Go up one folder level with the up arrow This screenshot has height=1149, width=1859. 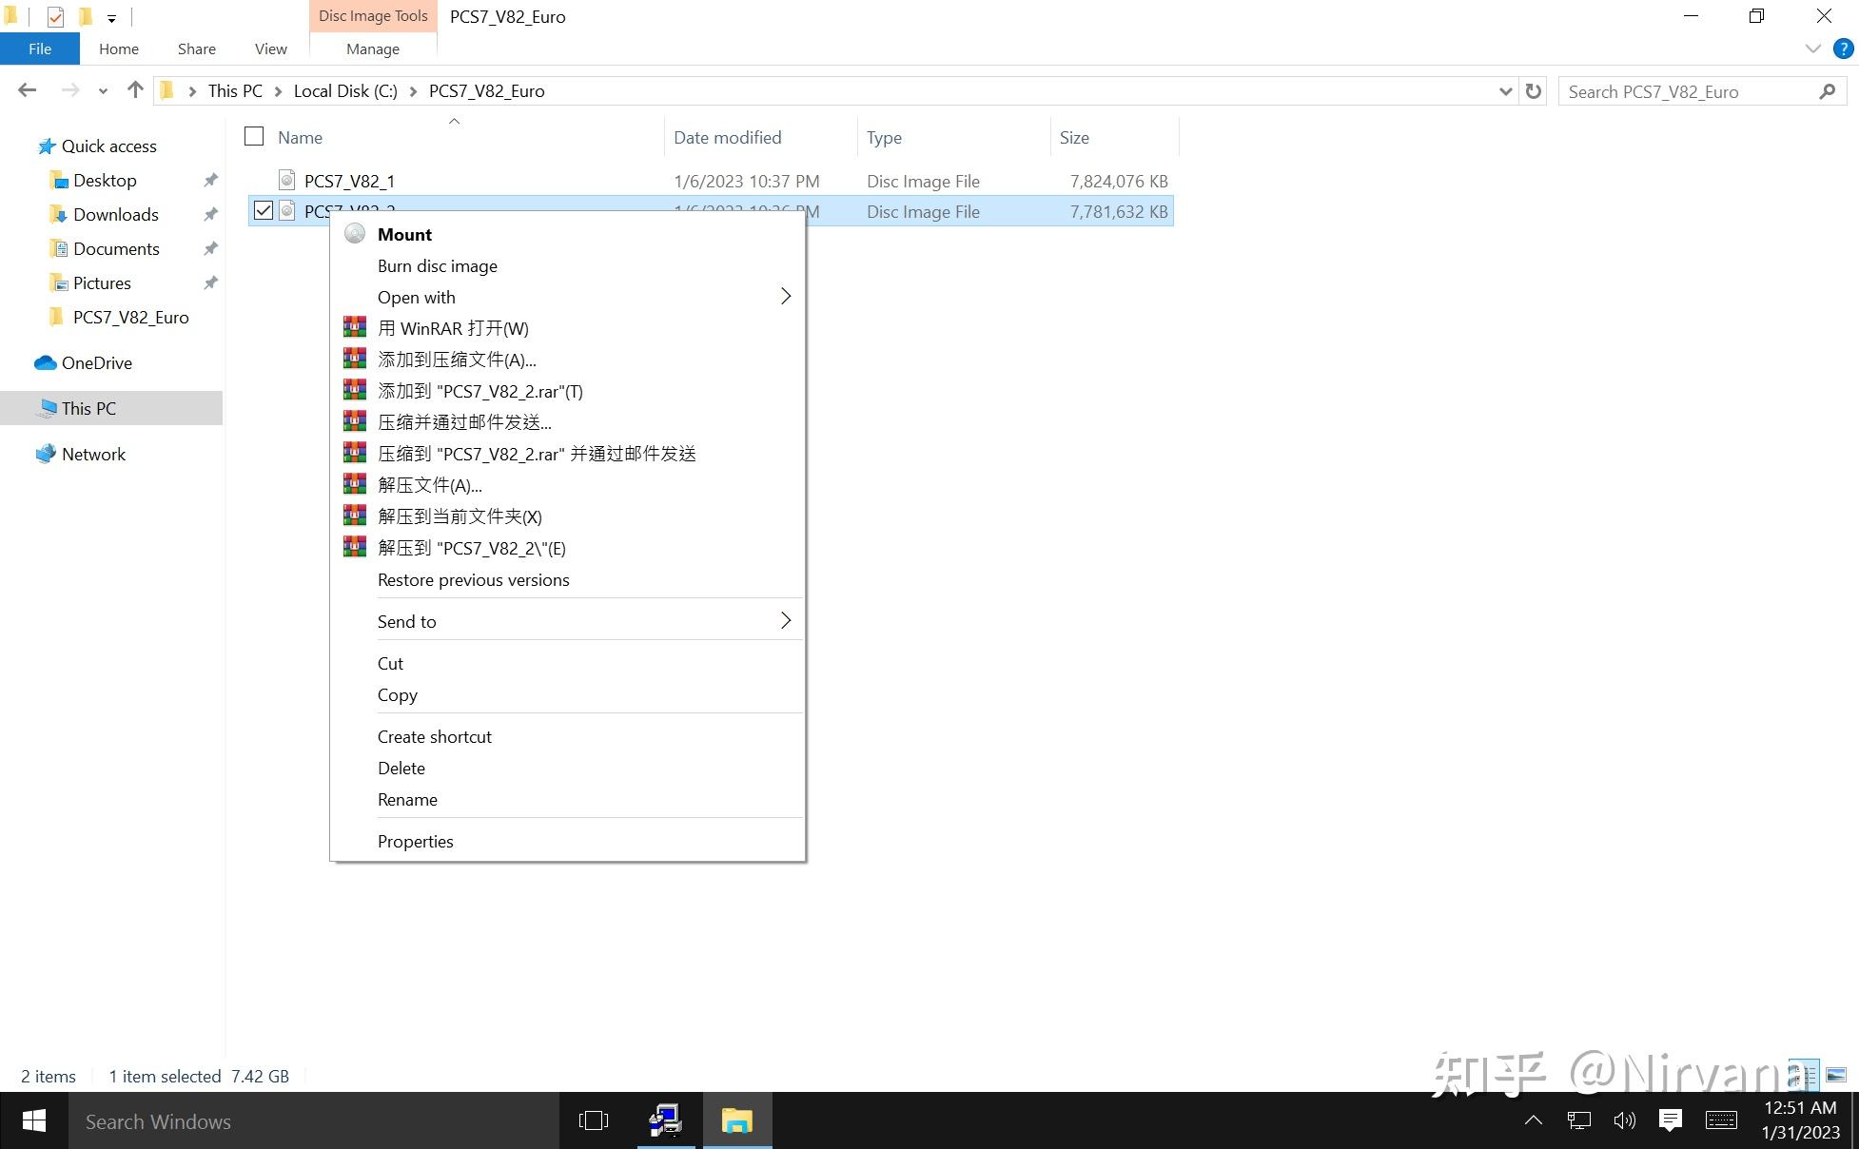click(134, 89)
